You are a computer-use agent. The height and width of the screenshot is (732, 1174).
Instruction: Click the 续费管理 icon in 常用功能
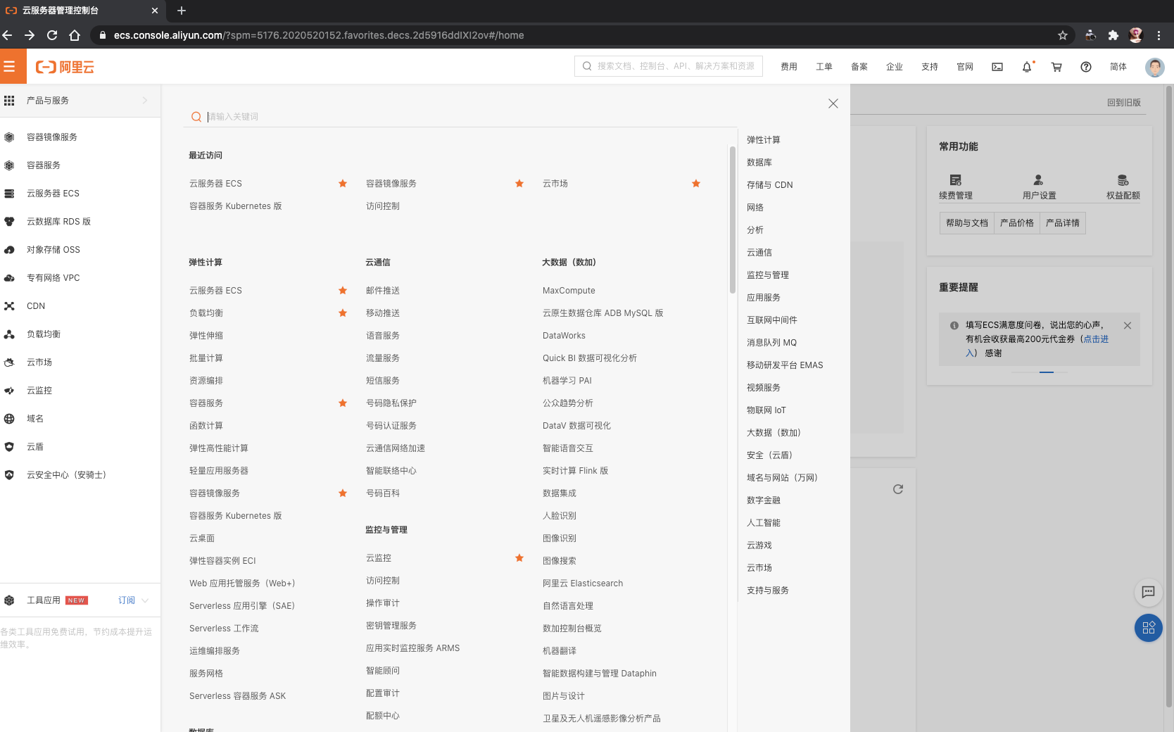point(955,180)
